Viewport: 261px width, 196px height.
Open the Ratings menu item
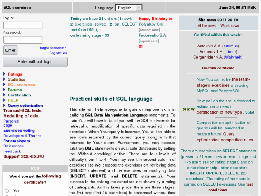pos(15,74)
